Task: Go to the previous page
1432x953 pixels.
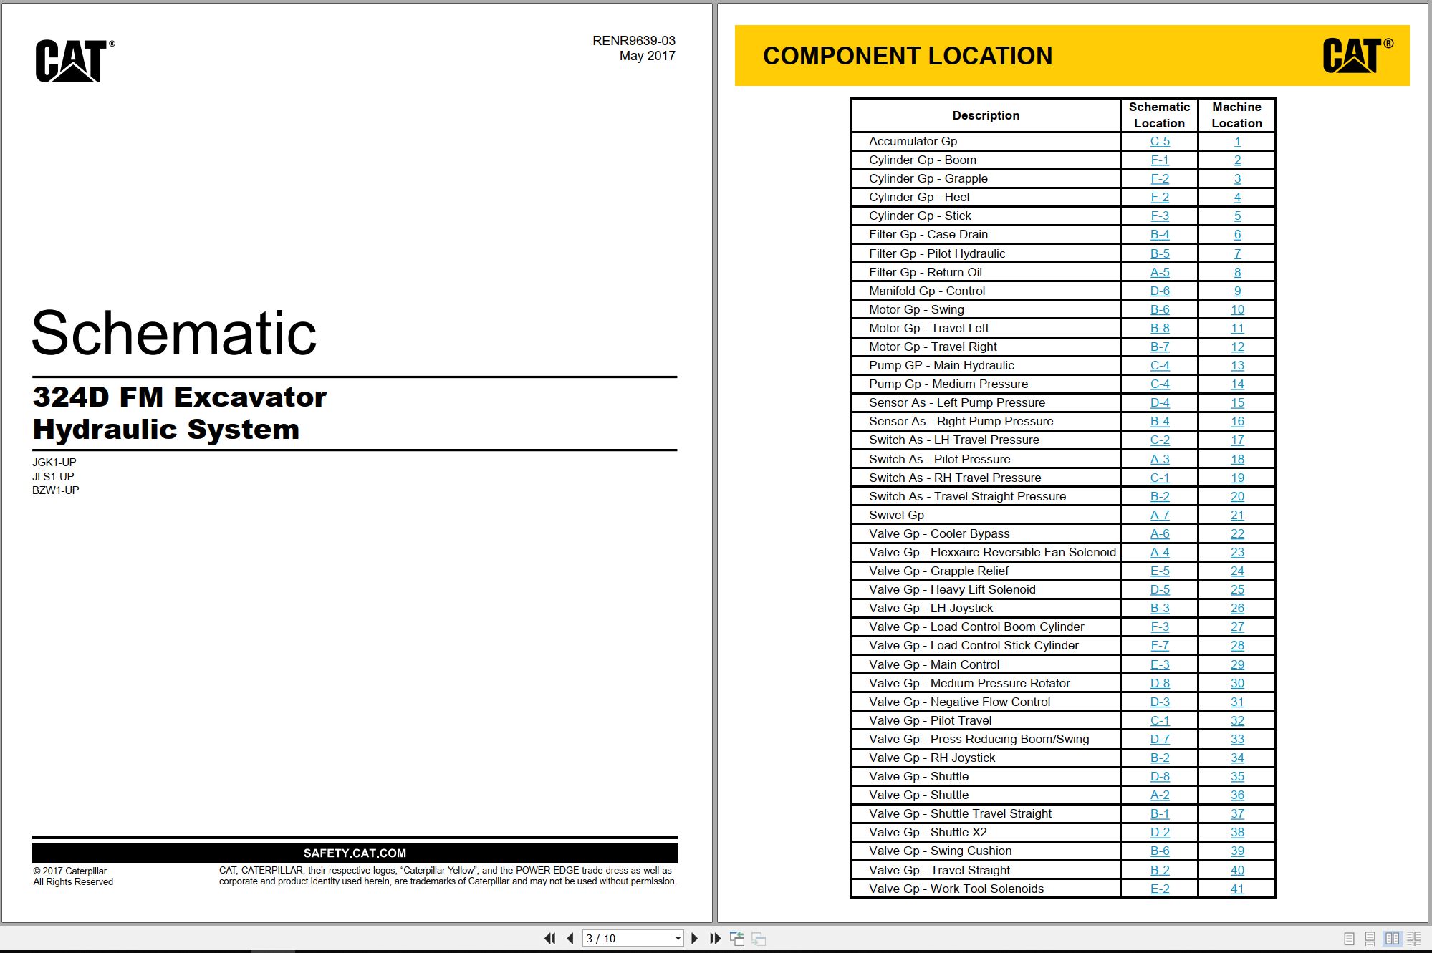Action: (x=570, y=938)
